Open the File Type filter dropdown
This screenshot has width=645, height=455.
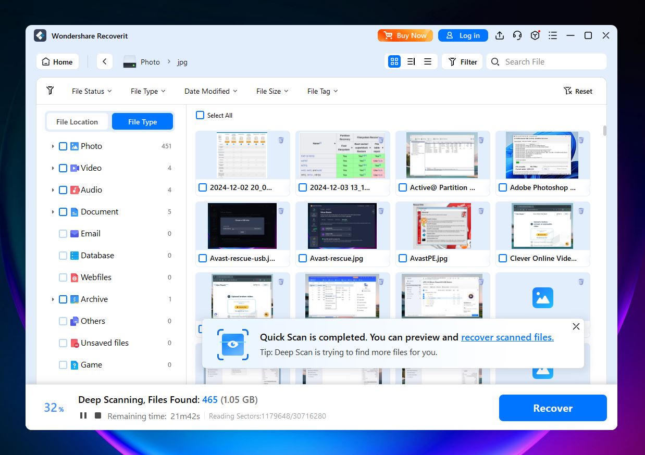[148, 91]
